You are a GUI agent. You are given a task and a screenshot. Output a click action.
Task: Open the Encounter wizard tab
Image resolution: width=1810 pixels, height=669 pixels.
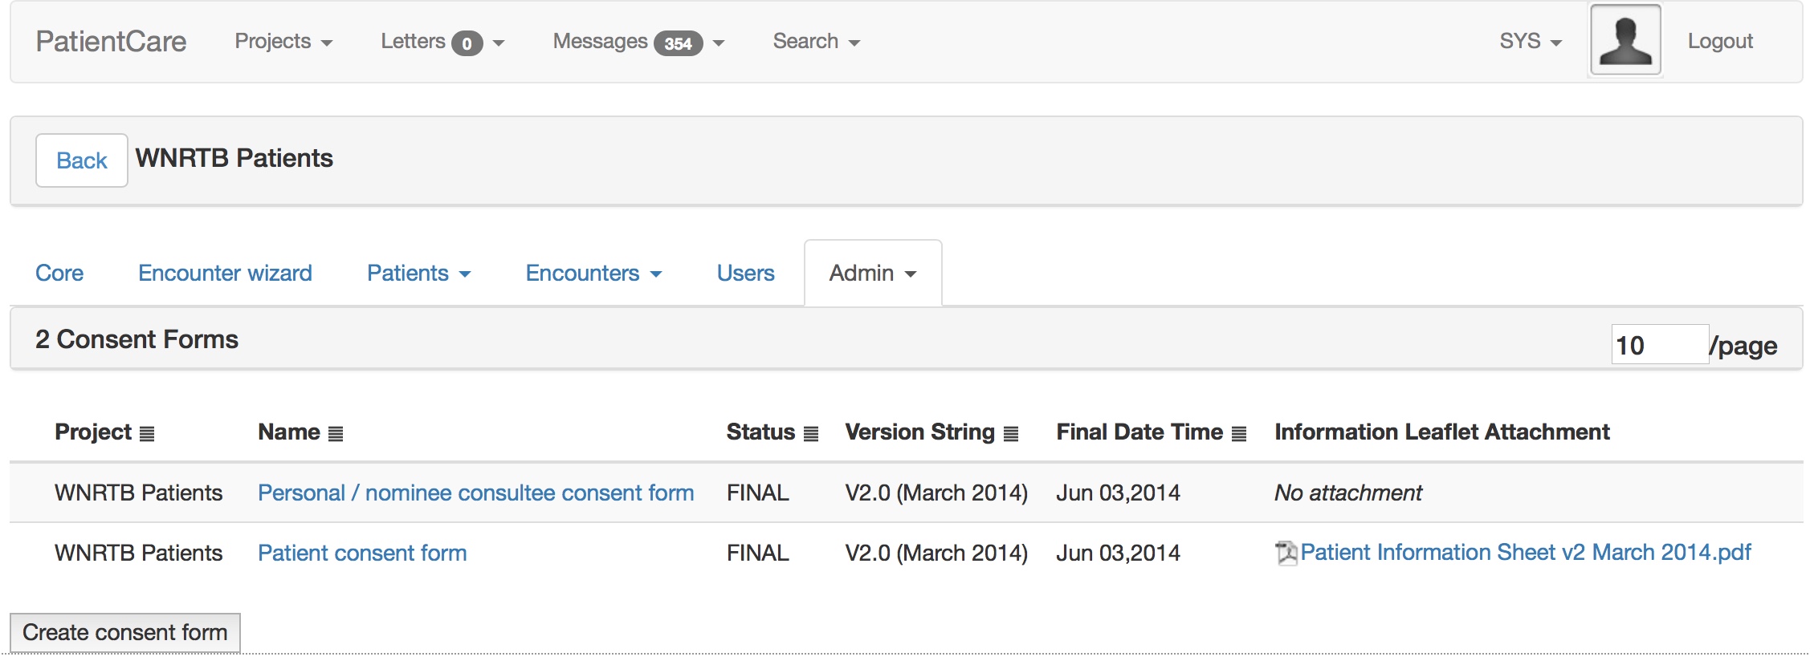[x=225, y=274]
